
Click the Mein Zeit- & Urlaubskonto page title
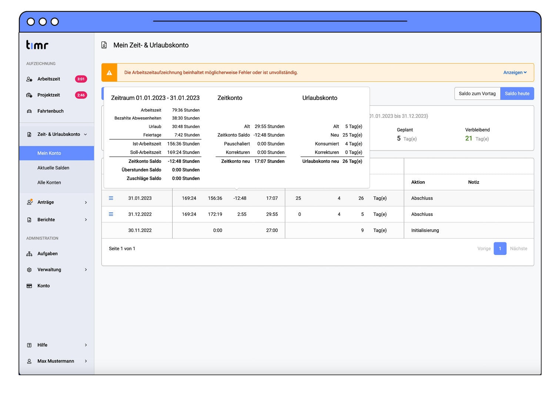coord(151,45)
